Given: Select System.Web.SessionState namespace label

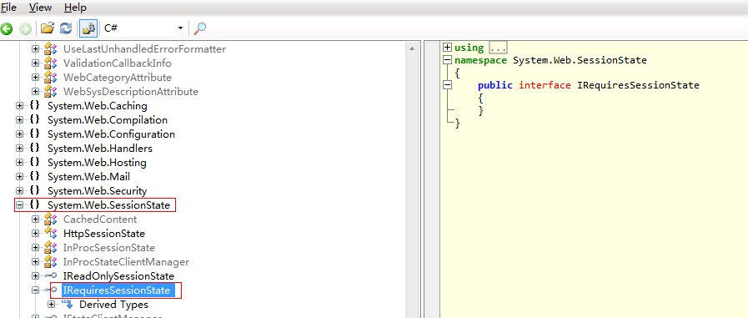Looking at the screenshot, I should (108, 204).
